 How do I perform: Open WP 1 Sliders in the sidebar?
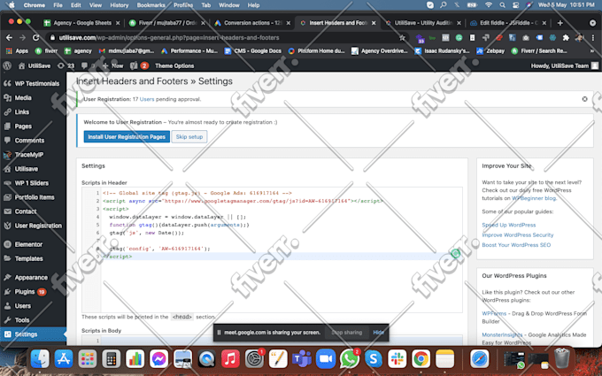(x=33, y=183)
